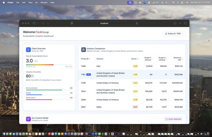
Task: Click the 2.95 score badge
Action: pos(135,66)
